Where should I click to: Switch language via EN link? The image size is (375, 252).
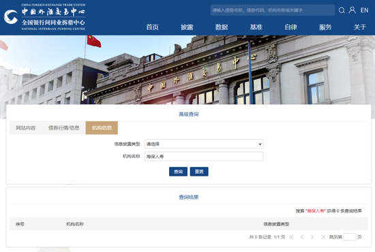[364, 10]
